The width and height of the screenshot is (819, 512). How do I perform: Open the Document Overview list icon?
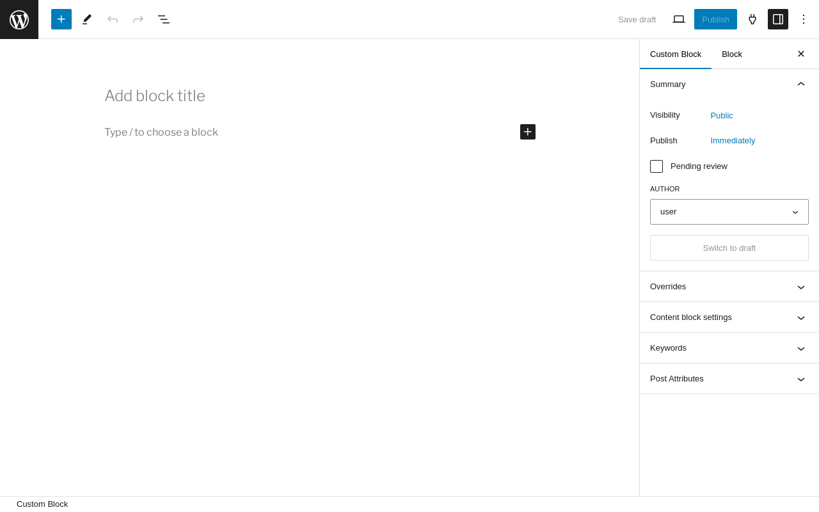(164, 19)
